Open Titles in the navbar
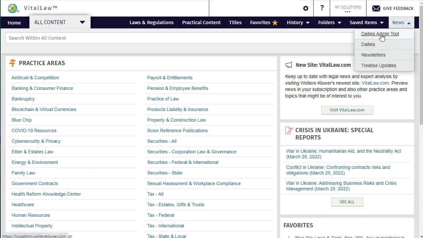The image size is (423, 238). [235, 22]
